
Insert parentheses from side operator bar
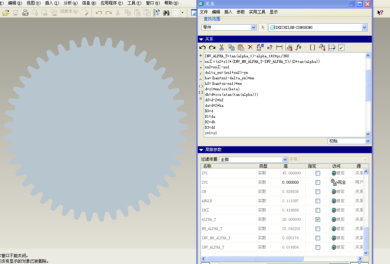pos(201,86)
